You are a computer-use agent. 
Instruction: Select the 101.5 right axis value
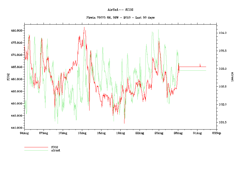click(222, 122)
